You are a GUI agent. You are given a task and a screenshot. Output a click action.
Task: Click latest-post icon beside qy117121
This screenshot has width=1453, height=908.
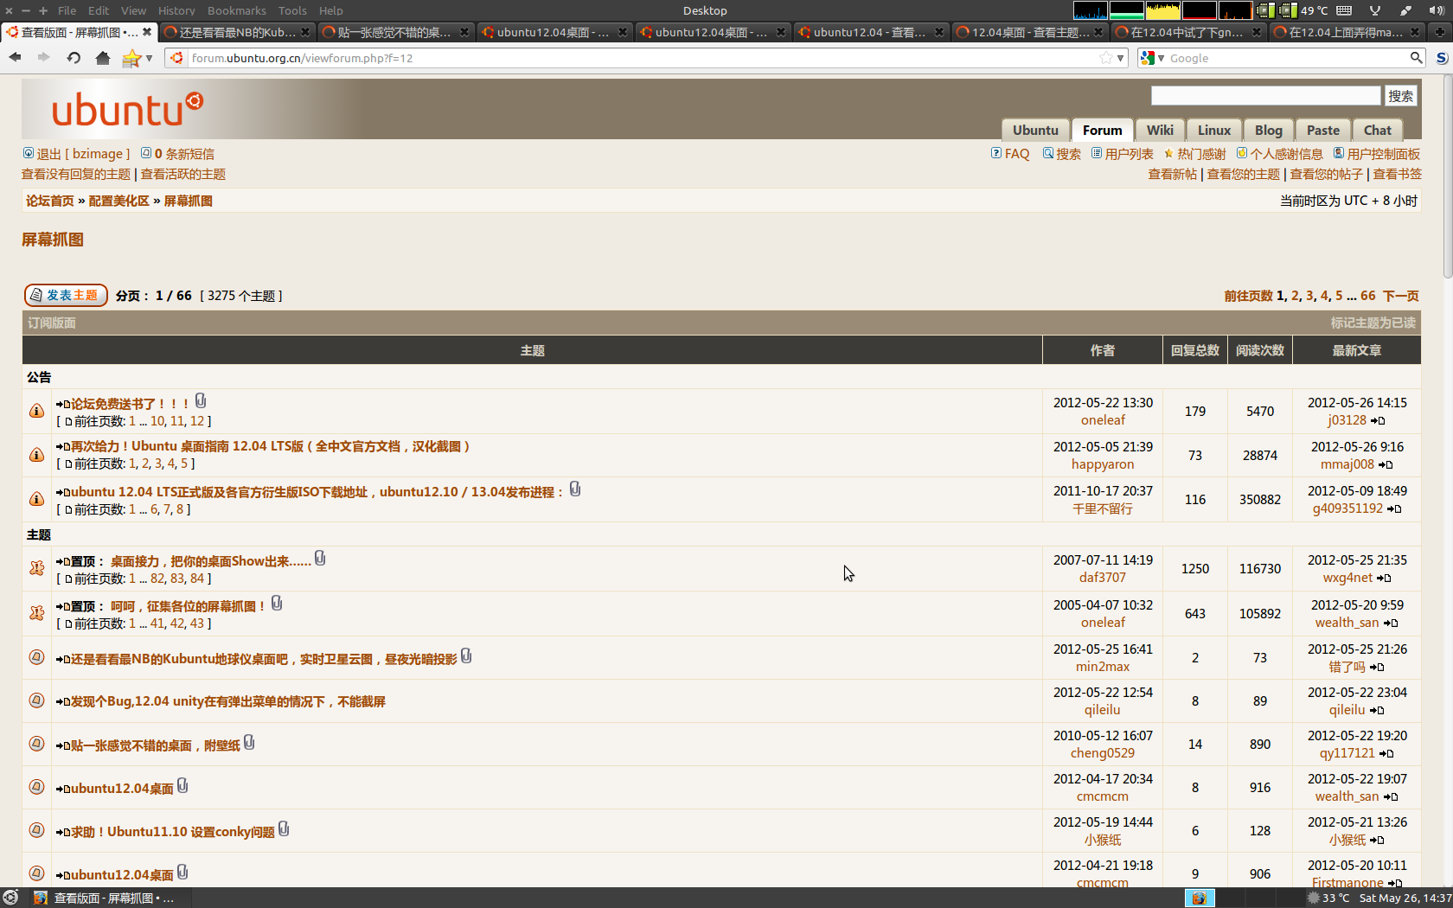click(1386, 754)
